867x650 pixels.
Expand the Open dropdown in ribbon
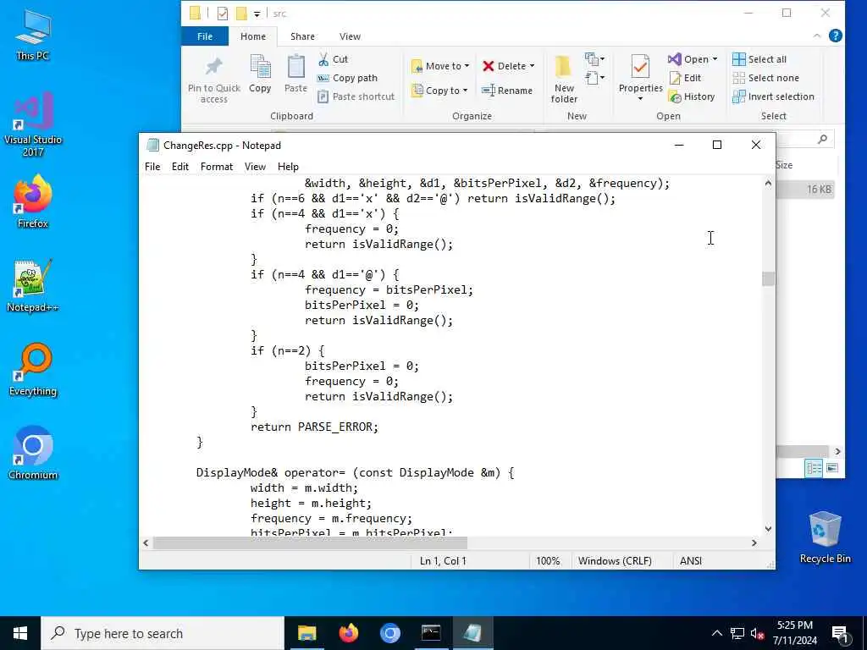click(693, 59)
